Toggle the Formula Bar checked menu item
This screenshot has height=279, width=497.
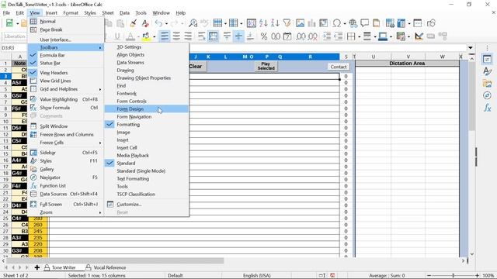(x=65, y=55)
